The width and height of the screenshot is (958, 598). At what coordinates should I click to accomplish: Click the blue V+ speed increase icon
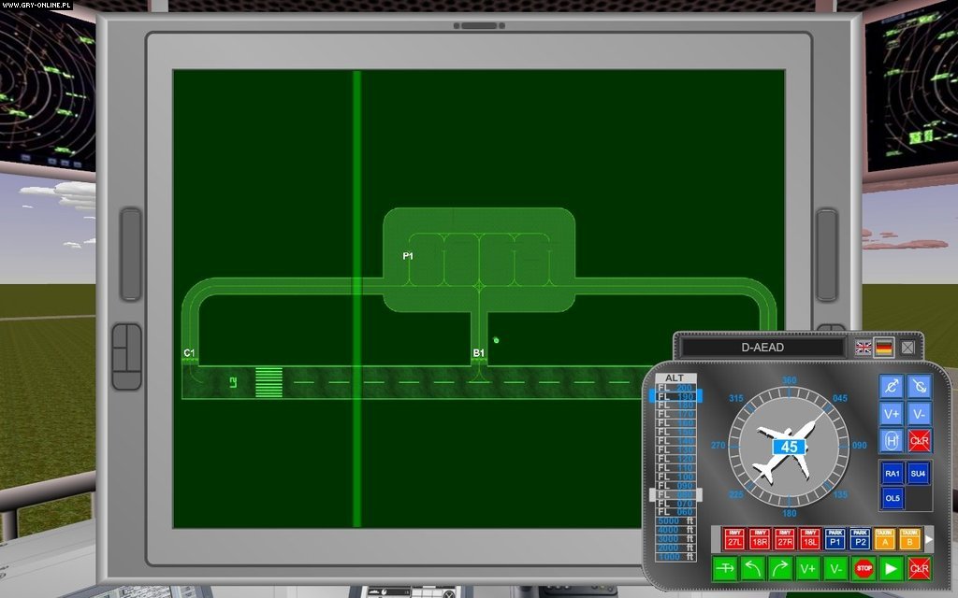click(892, 414)
